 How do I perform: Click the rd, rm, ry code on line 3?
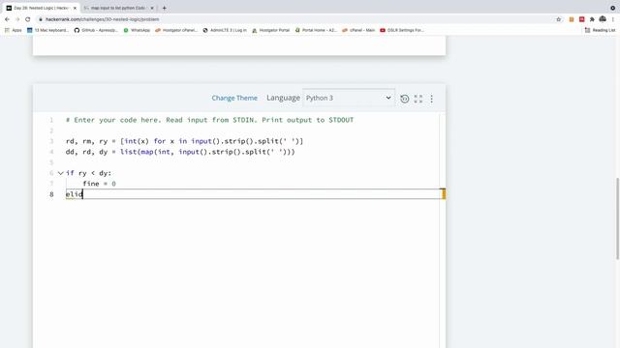point(184,141)
